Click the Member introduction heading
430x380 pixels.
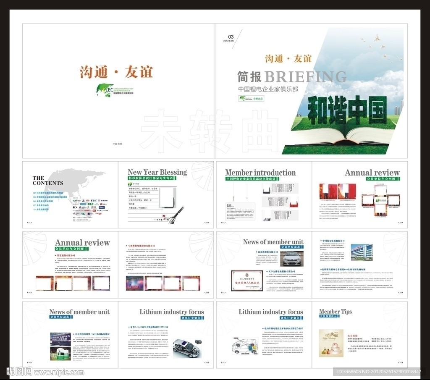260,173
